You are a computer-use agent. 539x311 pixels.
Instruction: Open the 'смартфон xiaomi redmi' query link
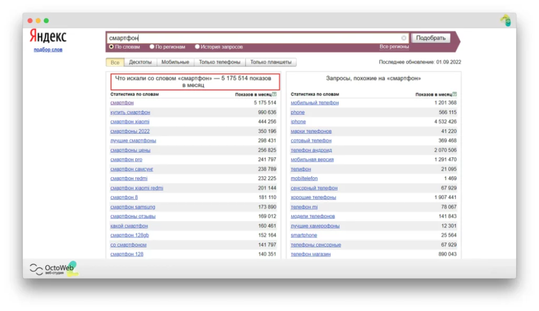136,188
